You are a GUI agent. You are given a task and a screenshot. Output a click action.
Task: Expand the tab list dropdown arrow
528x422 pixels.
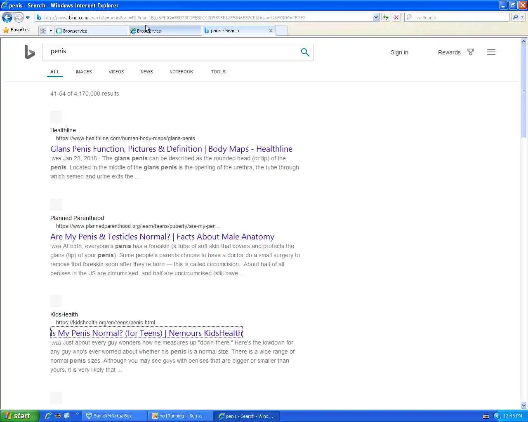[x=51, y=30]
